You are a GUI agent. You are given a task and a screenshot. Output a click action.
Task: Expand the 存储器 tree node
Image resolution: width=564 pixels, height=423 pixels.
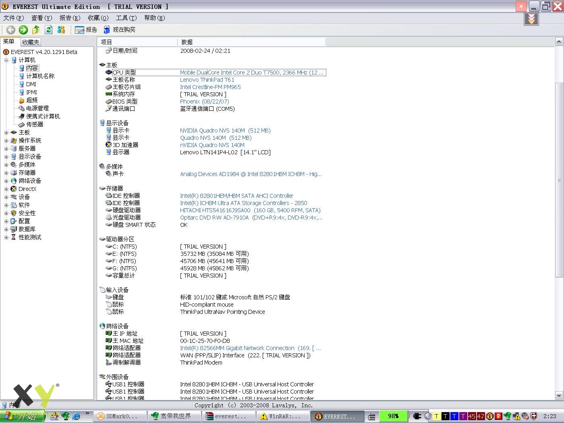(6, 173)
